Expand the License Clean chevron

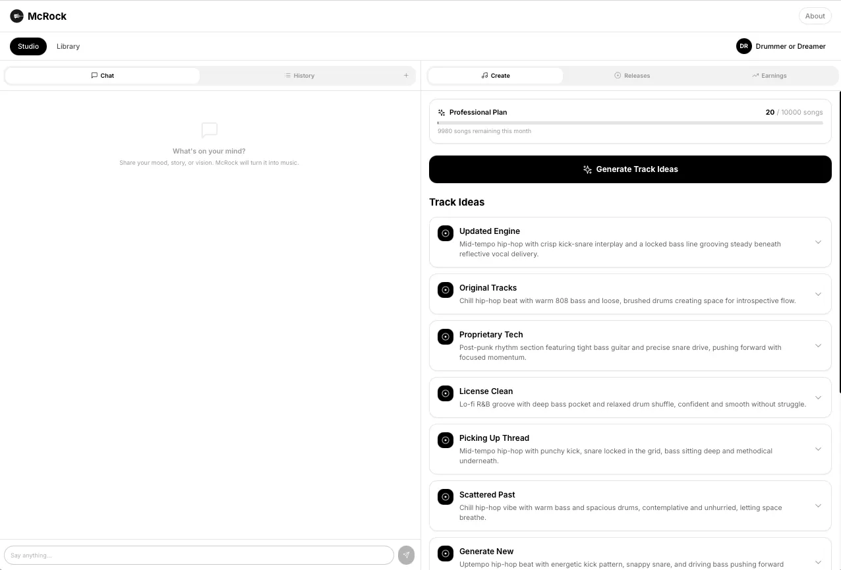[x=818, y=397]
